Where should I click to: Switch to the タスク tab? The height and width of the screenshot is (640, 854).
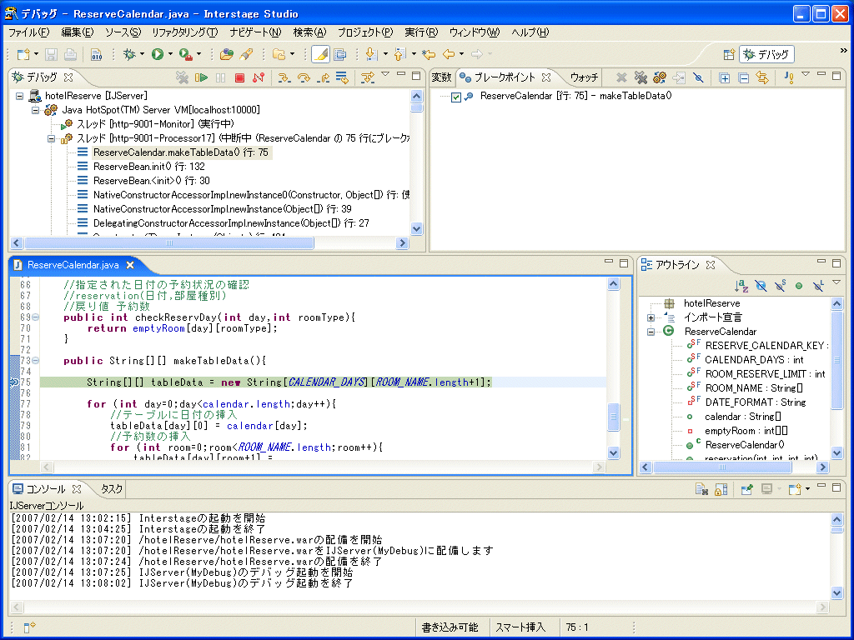pos(112,489)
